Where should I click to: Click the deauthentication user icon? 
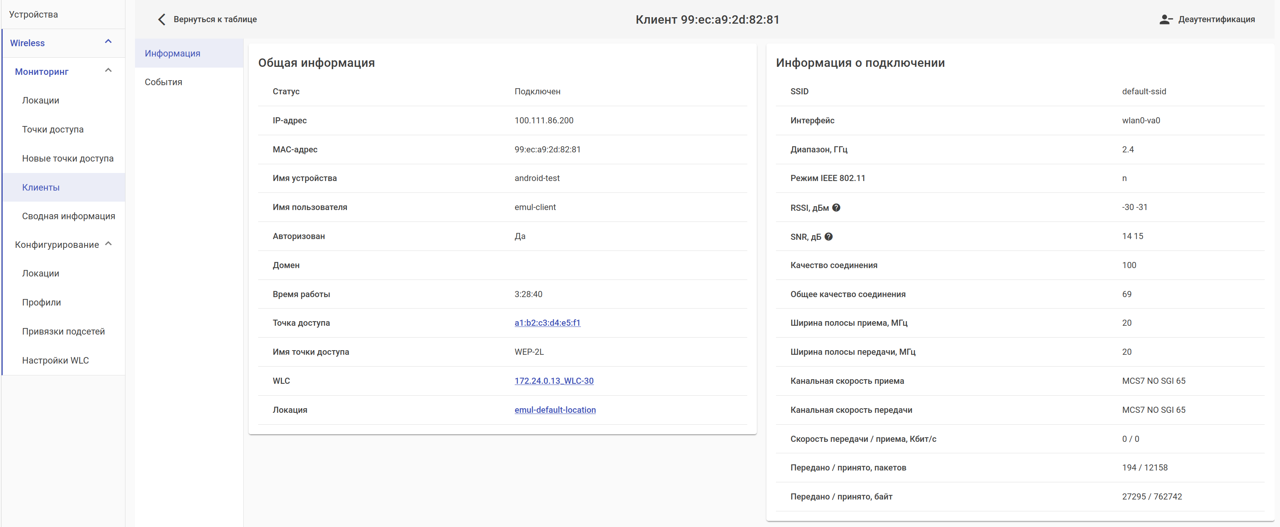1165,19
